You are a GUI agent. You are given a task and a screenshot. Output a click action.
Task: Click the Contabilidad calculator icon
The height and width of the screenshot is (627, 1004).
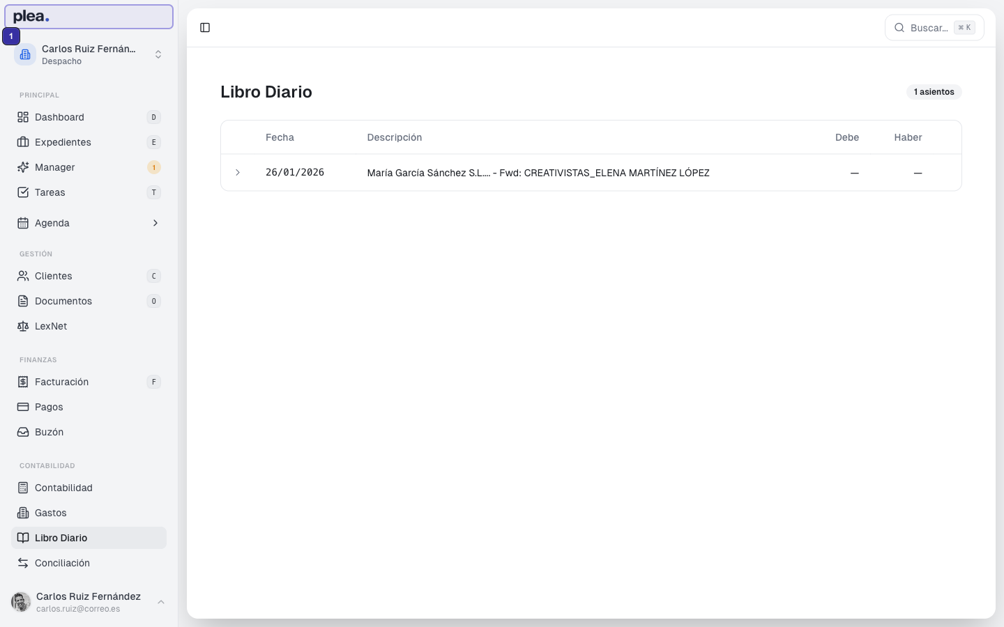click(23, 488)
